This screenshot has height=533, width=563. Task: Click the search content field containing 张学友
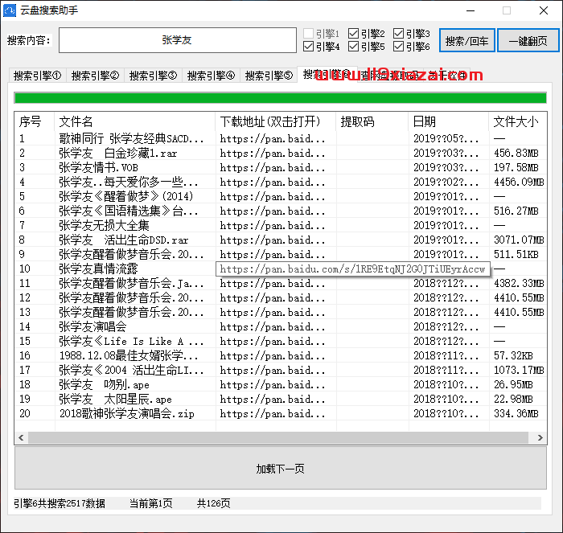pyautogui.click(x=178, y=40)
